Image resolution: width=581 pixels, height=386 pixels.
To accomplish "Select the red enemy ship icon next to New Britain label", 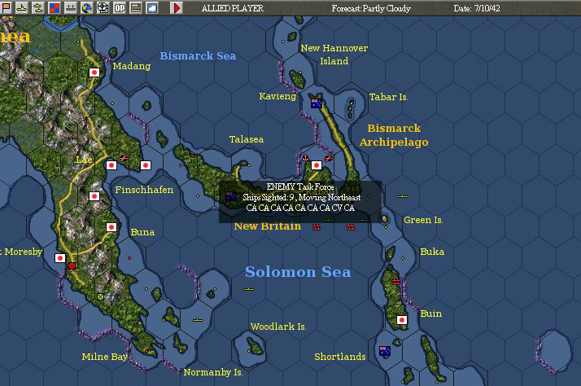I will (316, 226).
